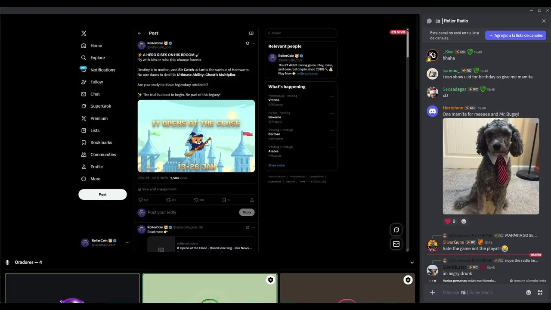Open Chat in X sidebar
The height and width of the screenshot is (310, 551).
tap(90, 94)
